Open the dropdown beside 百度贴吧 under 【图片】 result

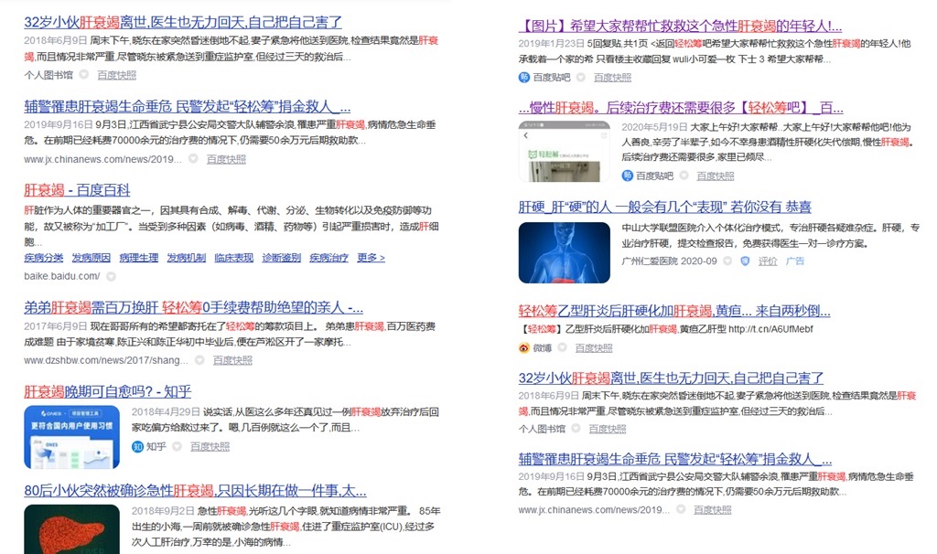(x=581, y=77)
